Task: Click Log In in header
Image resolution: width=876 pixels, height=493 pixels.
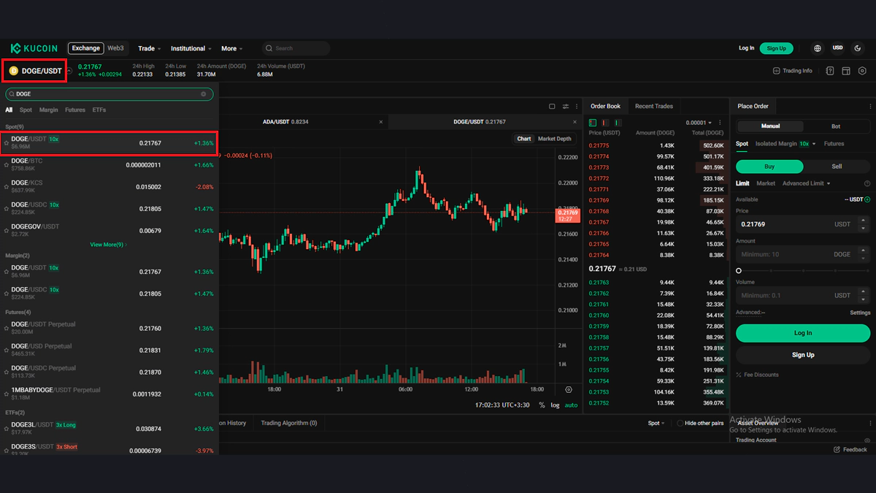Action: point(746,48)
